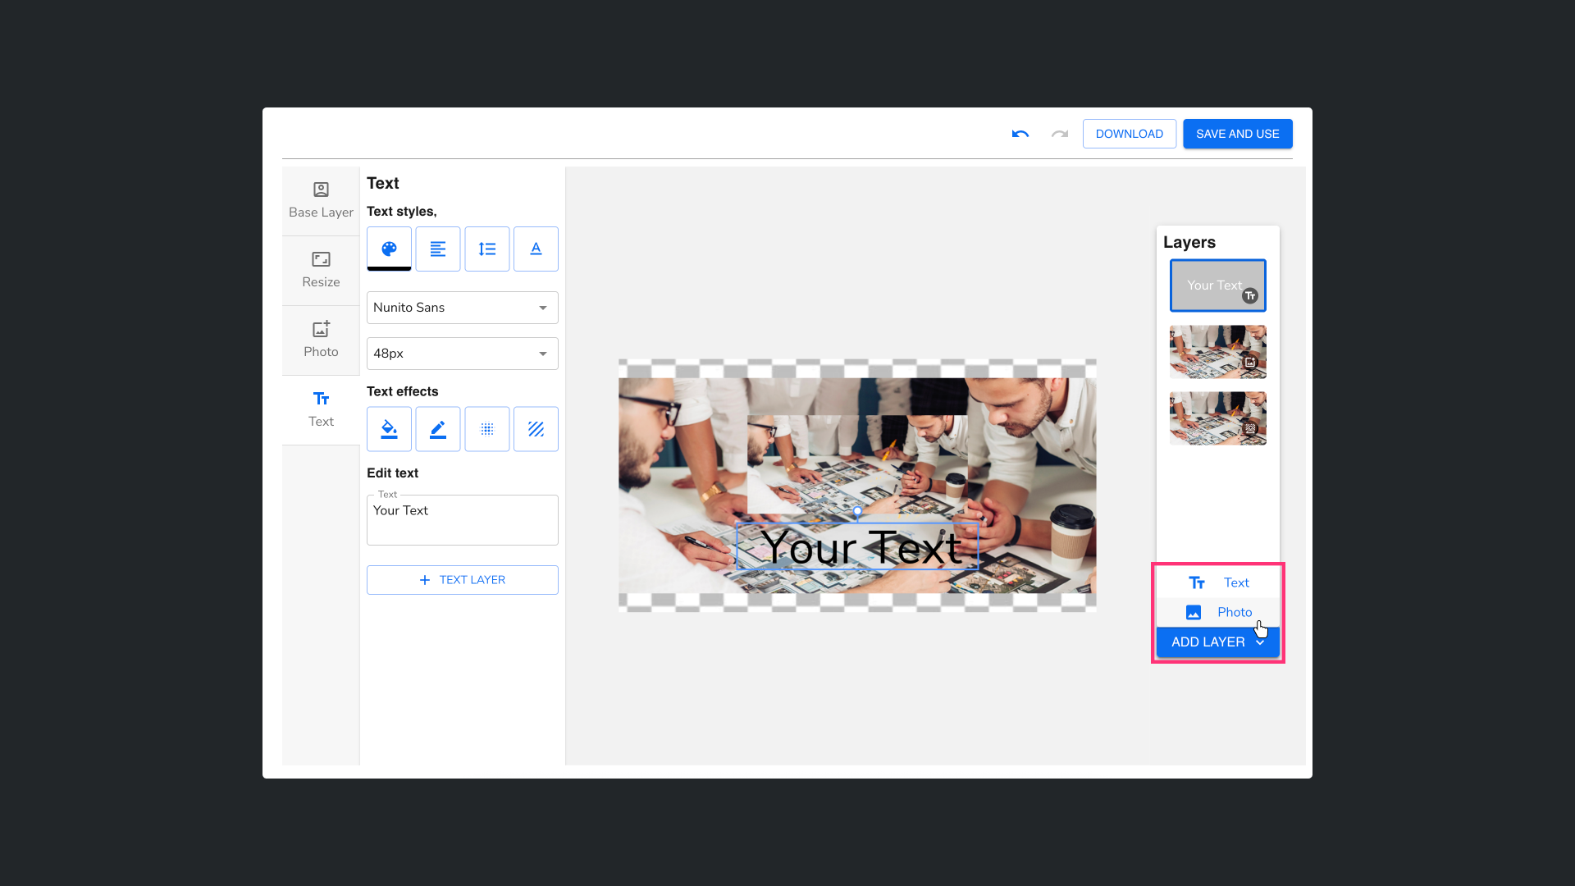Viewport: 1575px width, 886px height.
Task: Click the redo arrow icon
Action: 1059,134
